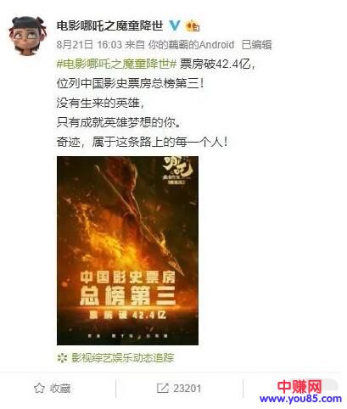Click the red 中赚网 watermark logo

[299, 386]
